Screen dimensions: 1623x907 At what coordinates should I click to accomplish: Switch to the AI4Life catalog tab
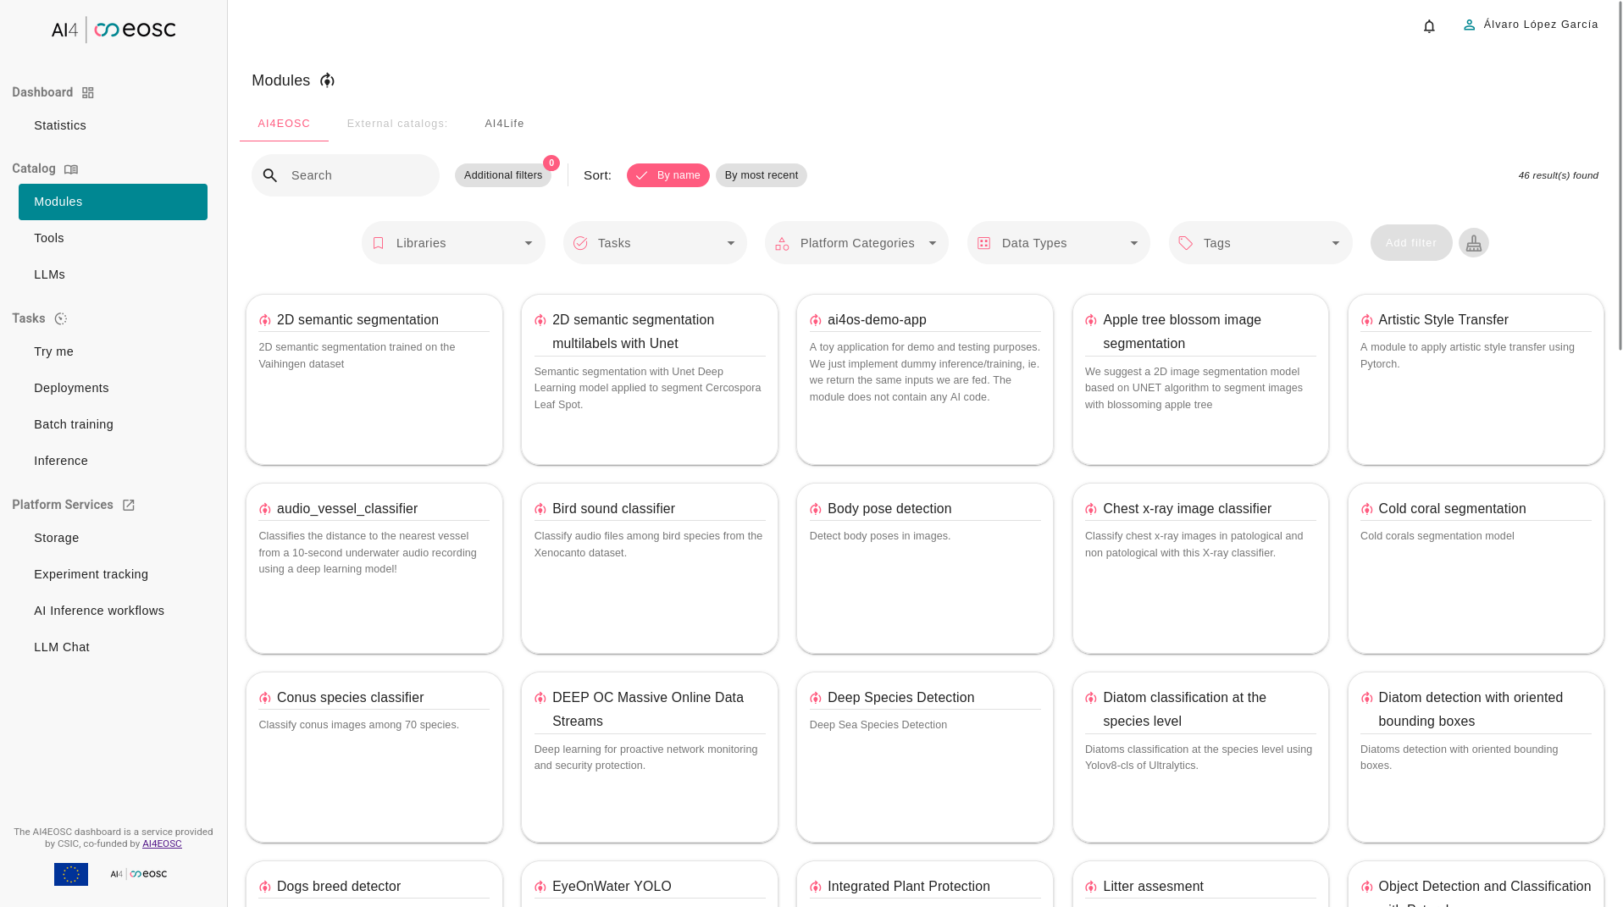click(x=504, y=124)
